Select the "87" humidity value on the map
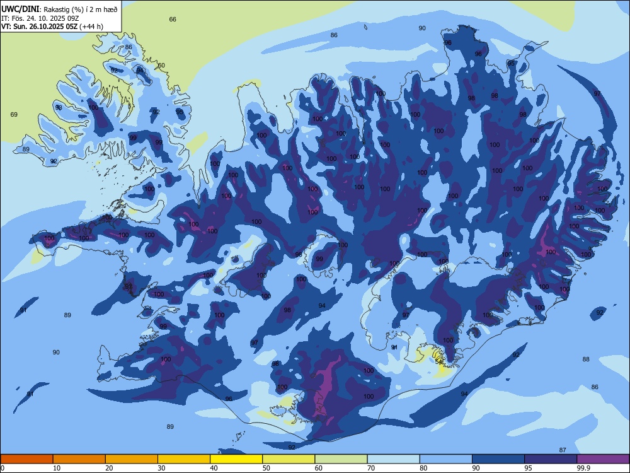 (x=563, y=450)
